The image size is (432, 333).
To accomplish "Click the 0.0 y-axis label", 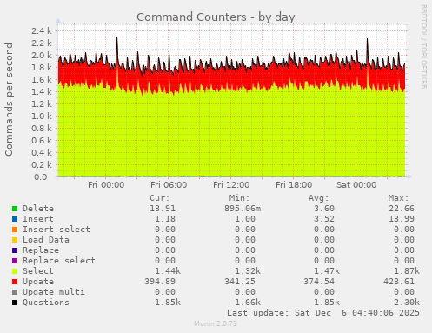I will coord(41,176).
